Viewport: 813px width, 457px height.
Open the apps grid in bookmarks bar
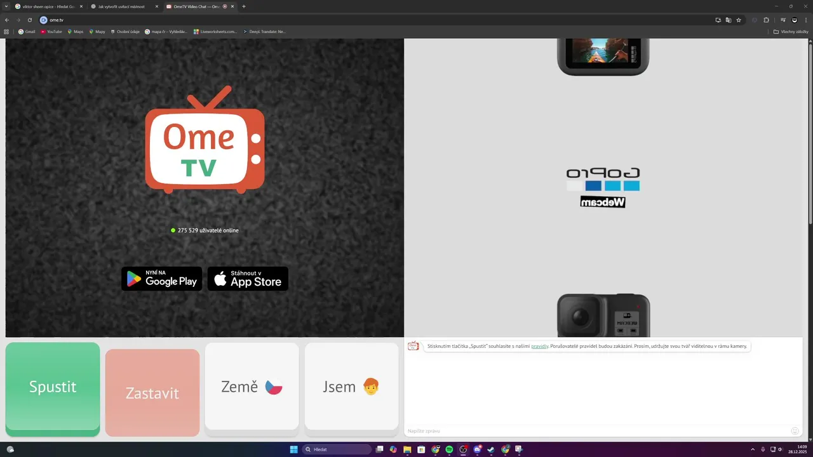pyautogui.click(x=6, y=31)
